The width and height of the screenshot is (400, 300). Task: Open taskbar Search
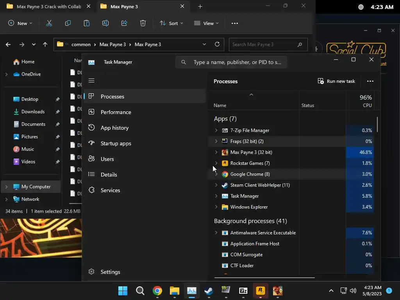[140, 291]
